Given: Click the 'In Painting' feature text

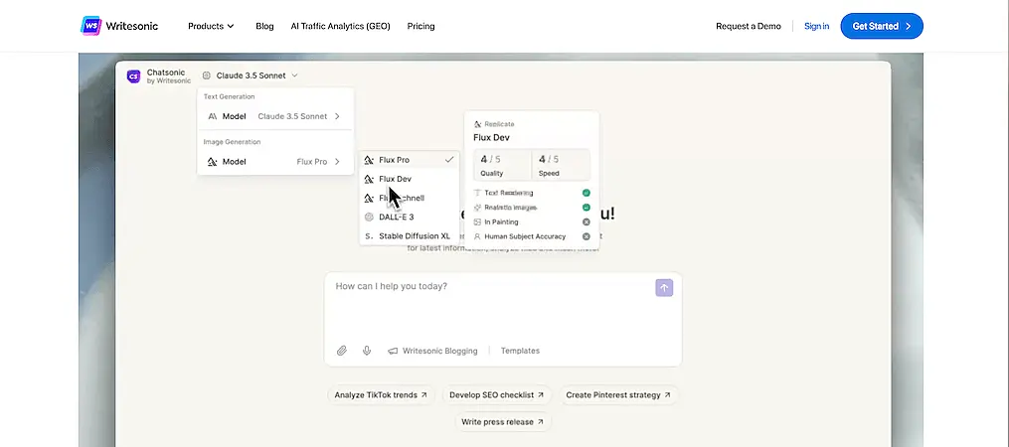Looking at the screenshot, I should click(501, 222).
